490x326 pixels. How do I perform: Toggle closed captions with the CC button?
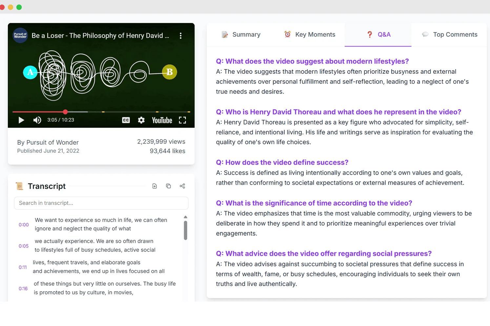click(126, 120)
